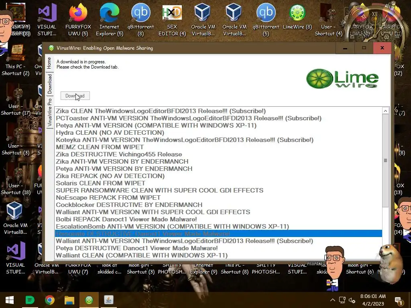Open User - Shortcut (18) desktop icon
Image resolution: width=411 pixels, height=308 pixels.
pyautogui.click(x=16, y=179)
